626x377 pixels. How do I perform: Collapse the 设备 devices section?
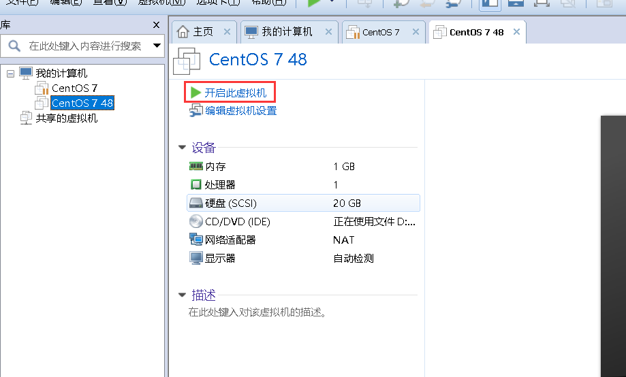[182, 147]
